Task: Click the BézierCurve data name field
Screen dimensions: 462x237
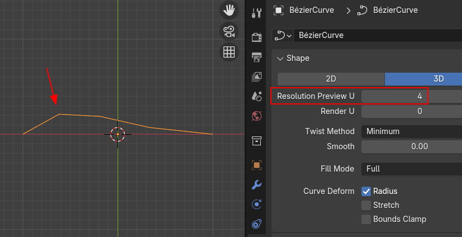Action: coord(378,35)
